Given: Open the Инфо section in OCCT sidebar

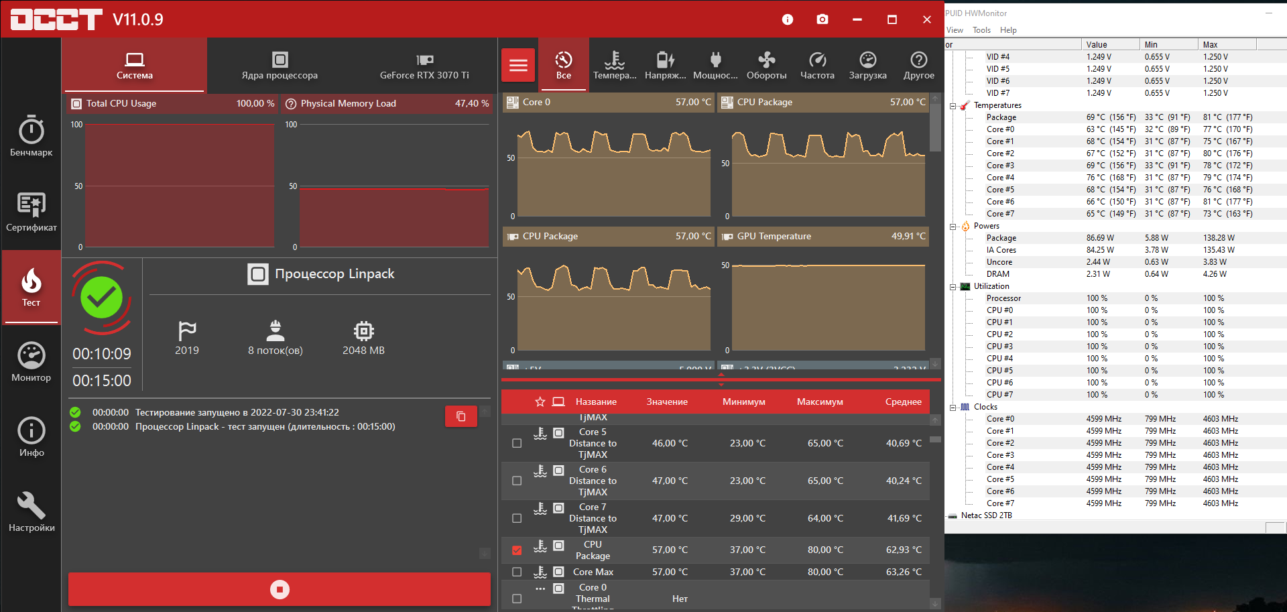Looking at the screenshot, I should click(31, 437).
